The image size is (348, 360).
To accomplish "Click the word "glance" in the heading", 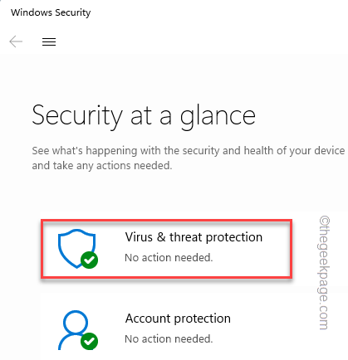I will (x=218, y=117).
